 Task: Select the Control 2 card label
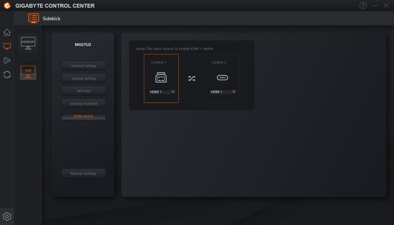click(x=219, y=62)
